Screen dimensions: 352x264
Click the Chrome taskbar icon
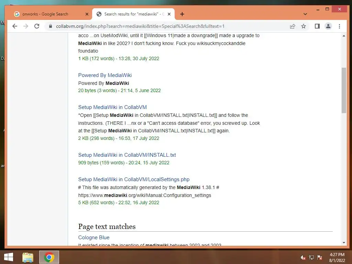pos(49,257)
